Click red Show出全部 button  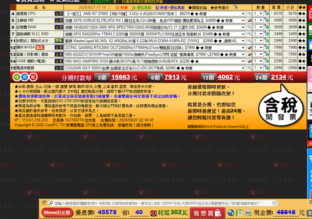[x=58, y=213]
